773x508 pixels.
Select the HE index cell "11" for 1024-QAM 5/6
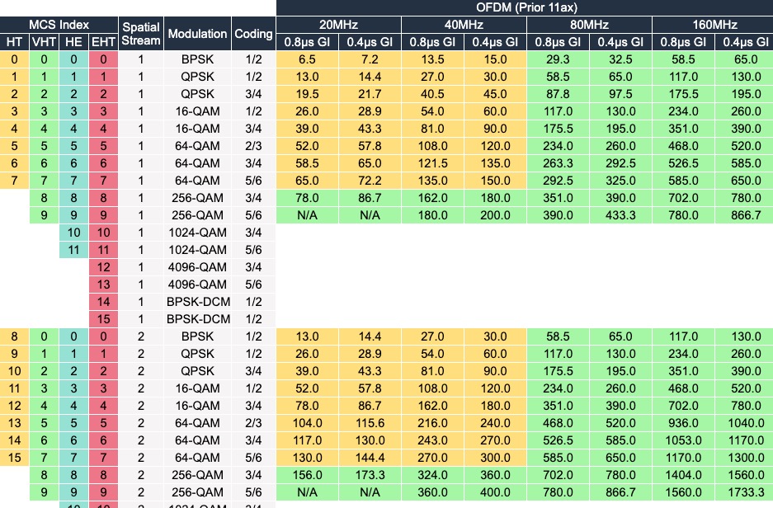(x=73, y=250)
